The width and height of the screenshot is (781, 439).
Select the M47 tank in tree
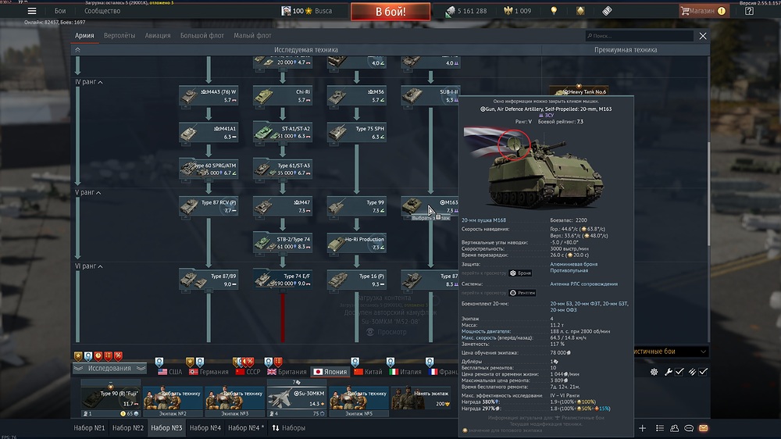283,205
